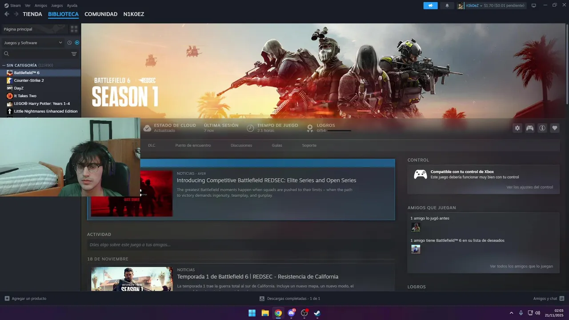This screenshot has height=320, width=569.
Task: Open the downloads icon in bottom bar
Action: 262,299
